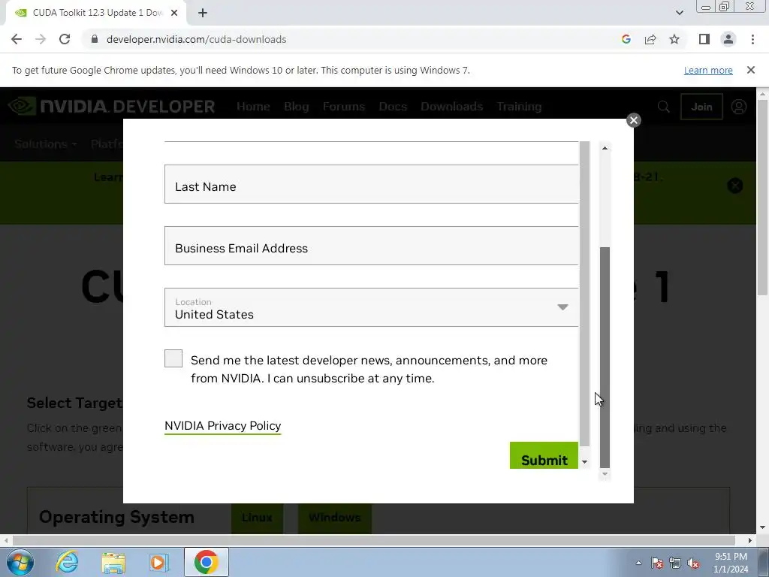Image resolution: width=769 pixels, height=577 pixels.
Task: Launch Internet Explorer from the taskbar
Action: [x=67, y=562]
